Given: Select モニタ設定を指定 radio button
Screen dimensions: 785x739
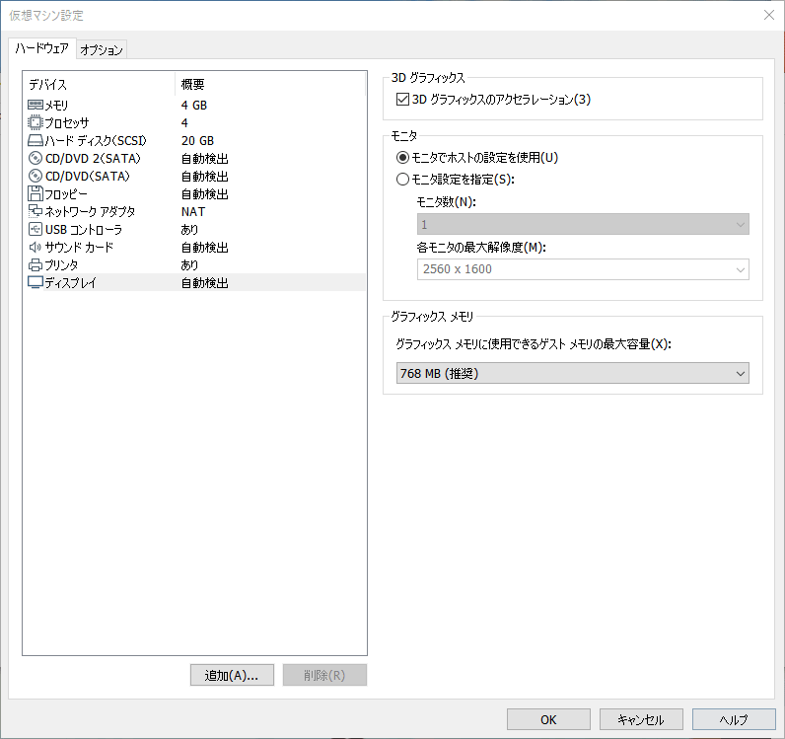Looking at the screenshot, I should click(402, 179).
